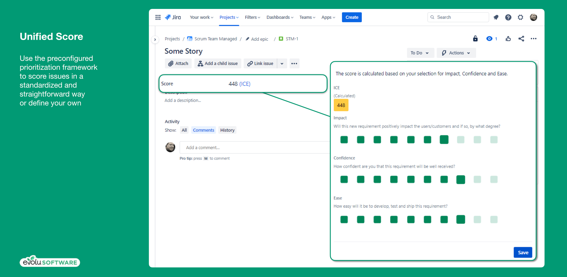Image resolution: width=567 pixels, height=277 pixels.
Task: Click the Add epic breadcrumb
Action: 259,39
